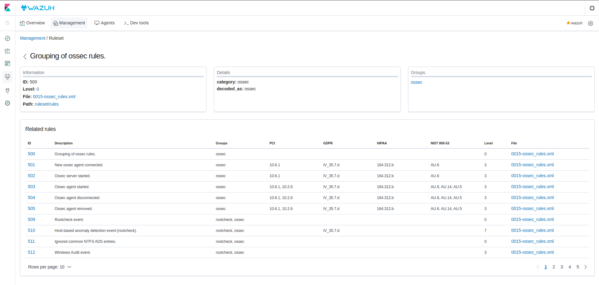Open the Discover compass icon in sidebar
Viewport: 599px width, 285px height.
coord(7,38)
